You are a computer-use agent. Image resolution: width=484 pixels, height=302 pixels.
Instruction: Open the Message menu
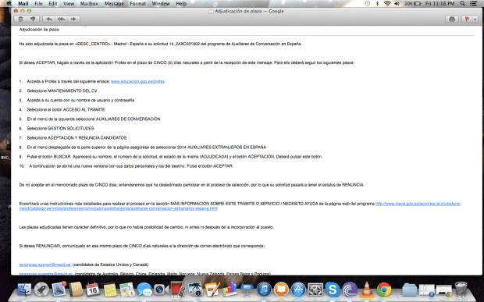[x=114, y=3]
